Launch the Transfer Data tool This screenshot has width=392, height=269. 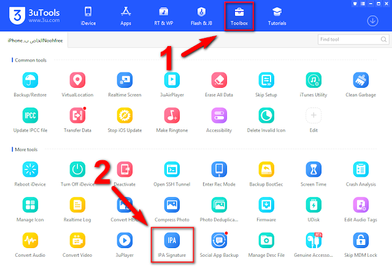click(x=77, y=115)
